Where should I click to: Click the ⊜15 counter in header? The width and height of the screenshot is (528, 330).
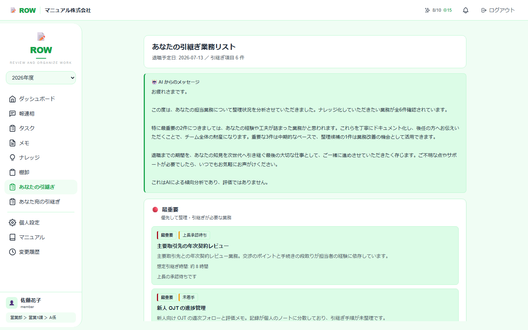[x=447, y=10]
